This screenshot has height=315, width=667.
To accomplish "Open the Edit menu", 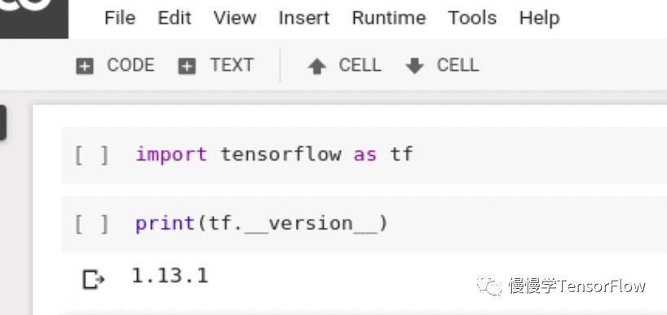I will [174, 18].
